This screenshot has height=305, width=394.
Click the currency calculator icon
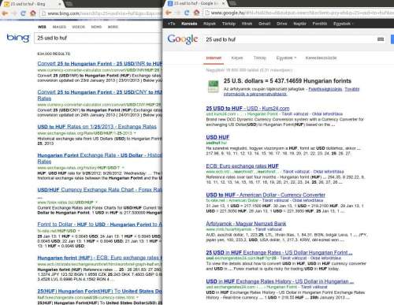[x=213, y=87]
